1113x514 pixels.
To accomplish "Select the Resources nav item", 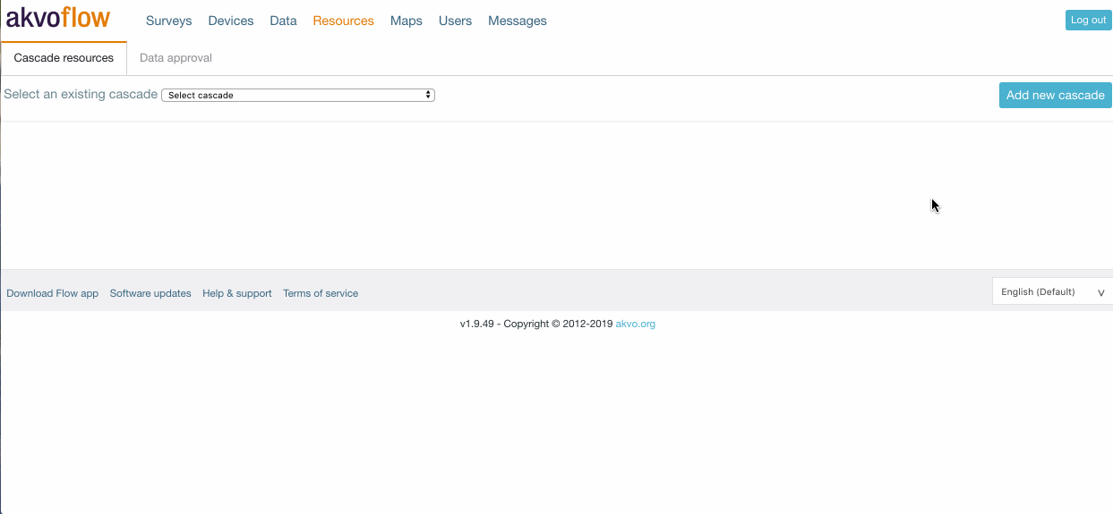I will coord(343,21).
